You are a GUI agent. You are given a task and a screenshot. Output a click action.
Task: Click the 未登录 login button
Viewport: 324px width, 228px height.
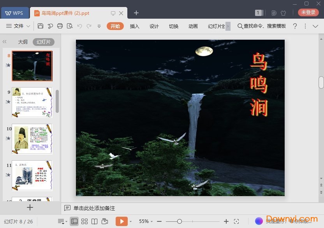[x=308, y=12]
